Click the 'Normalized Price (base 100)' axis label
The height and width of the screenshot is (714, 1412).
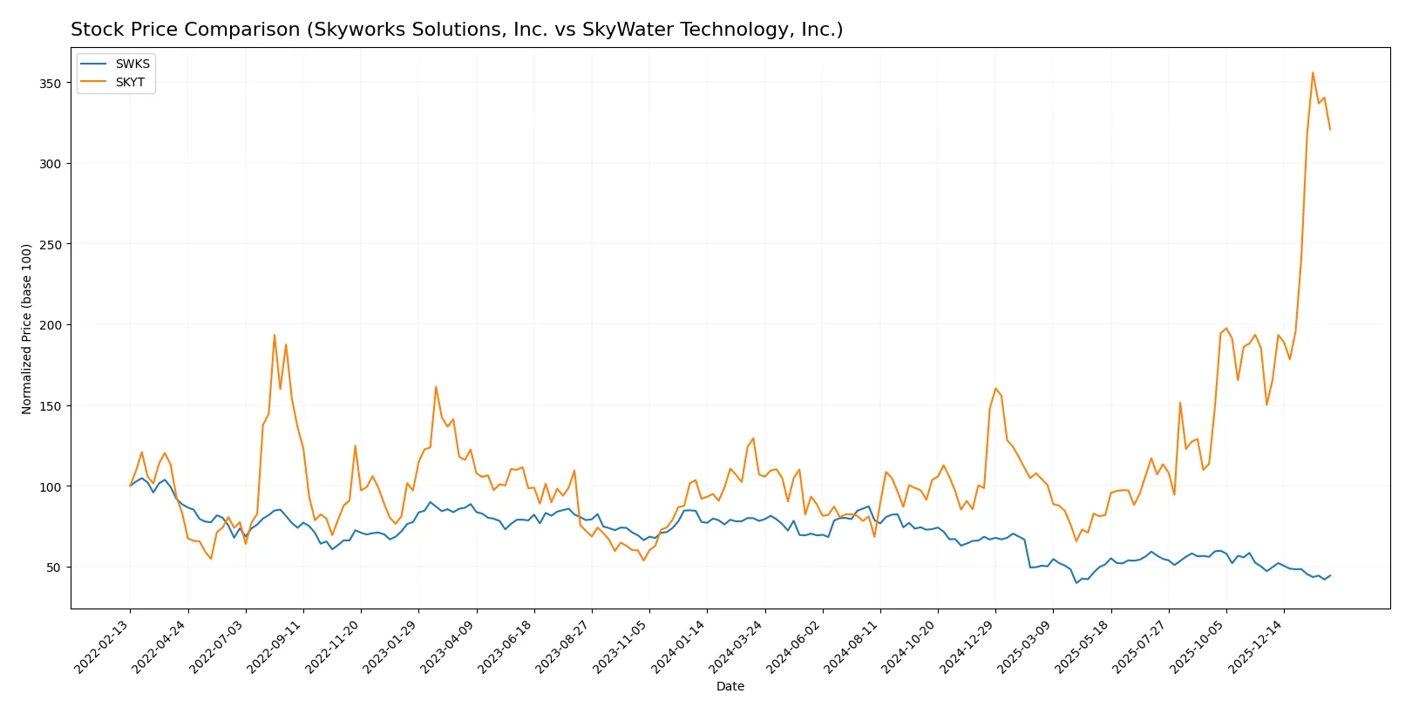[27, 329]
